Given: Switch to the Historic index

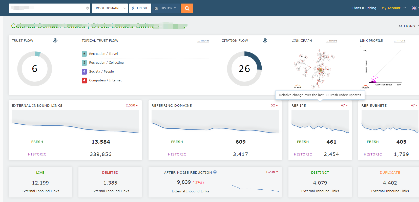Looking at the screenshot, I should 166,8.
